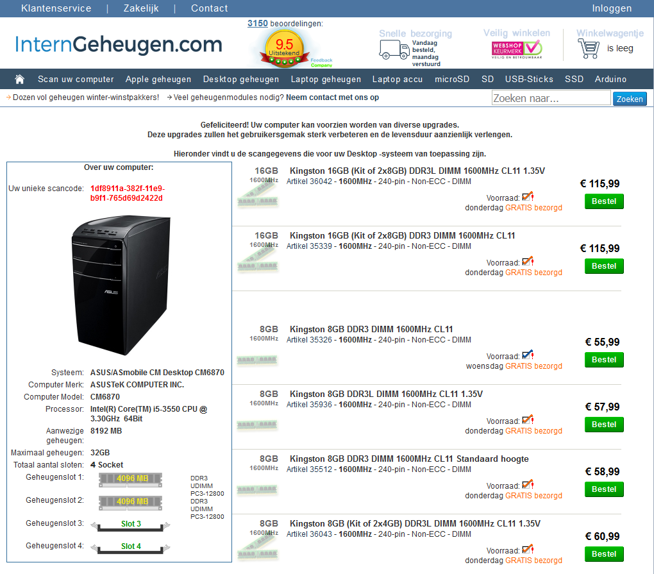Expand Slot 3 in Geheugenslot overview

[130, 523]
